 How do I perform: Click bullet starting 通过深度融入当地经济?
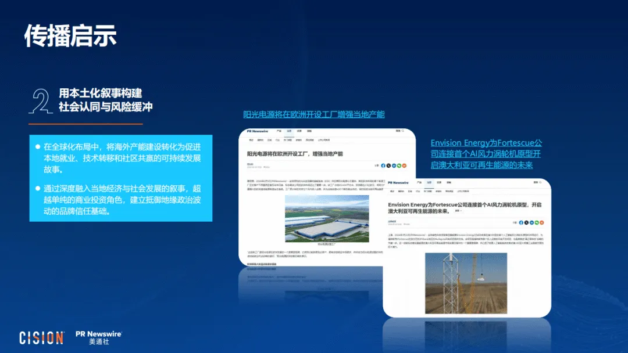click(x=122, y=200)
